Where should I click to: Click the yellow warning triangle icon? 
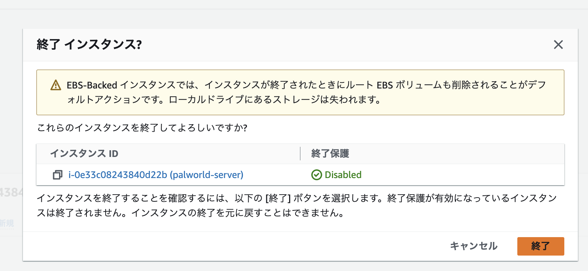pyautogui.click(x=55, y=85)
